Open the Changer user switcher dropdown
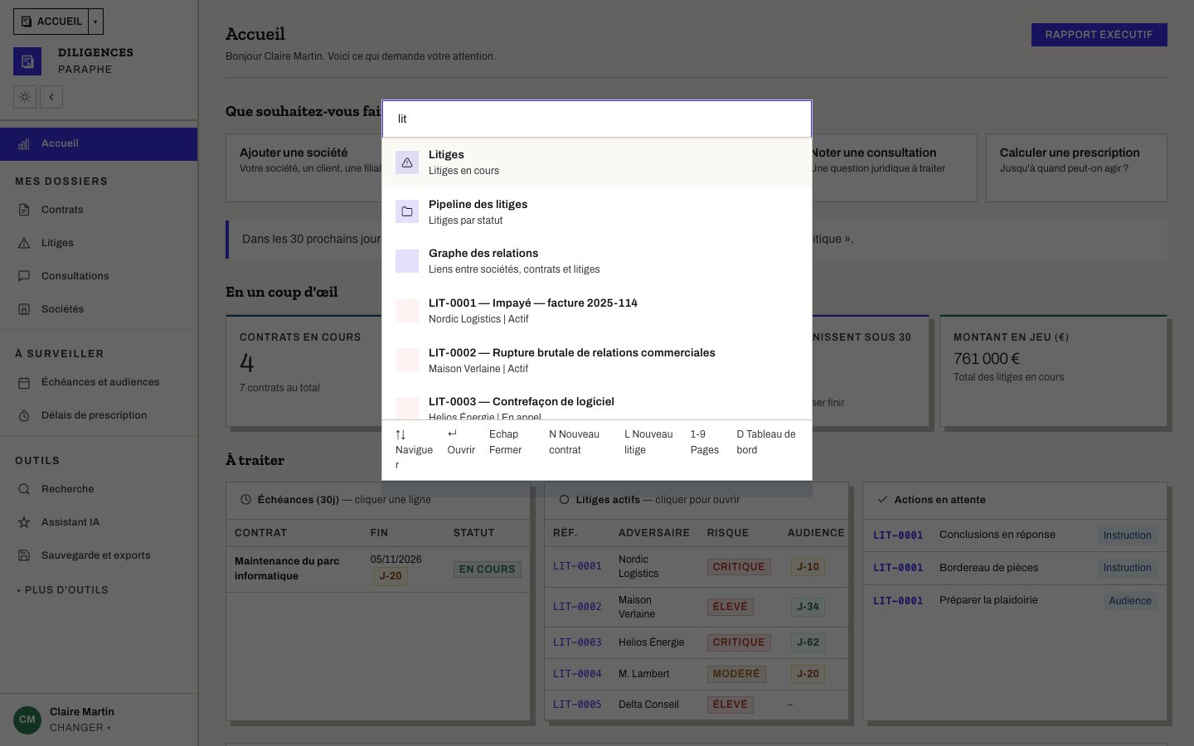1194x746 pixels. (x=80, y=728)
